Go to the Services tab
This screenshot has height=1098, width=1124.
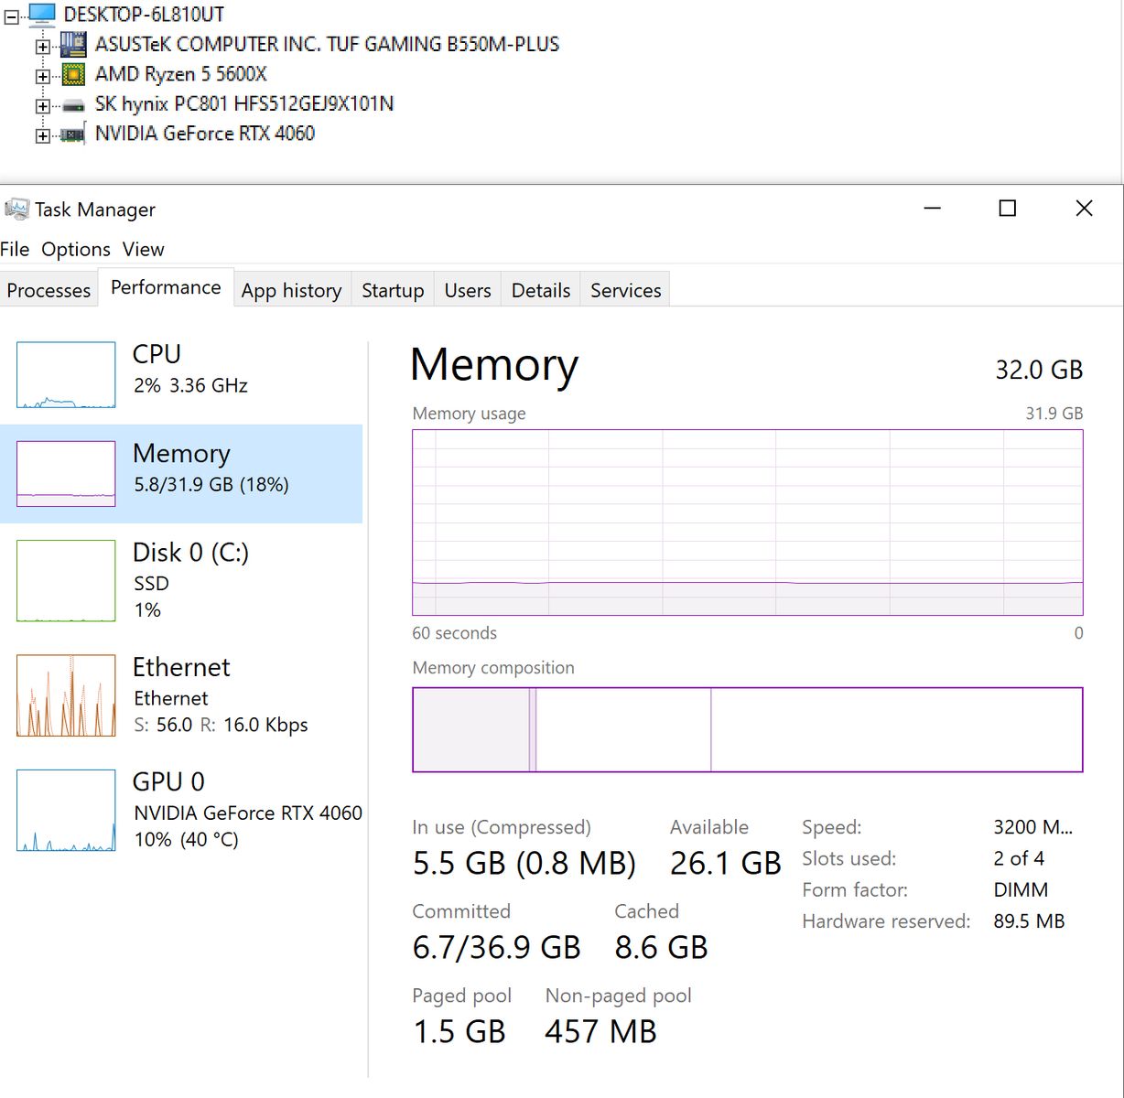pyautogui.click(x=625, y=290)
